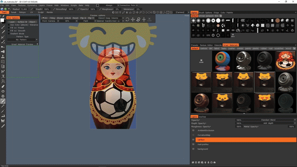Open the Bake menu
Screen dimensions: 297x167
(81, 5)
